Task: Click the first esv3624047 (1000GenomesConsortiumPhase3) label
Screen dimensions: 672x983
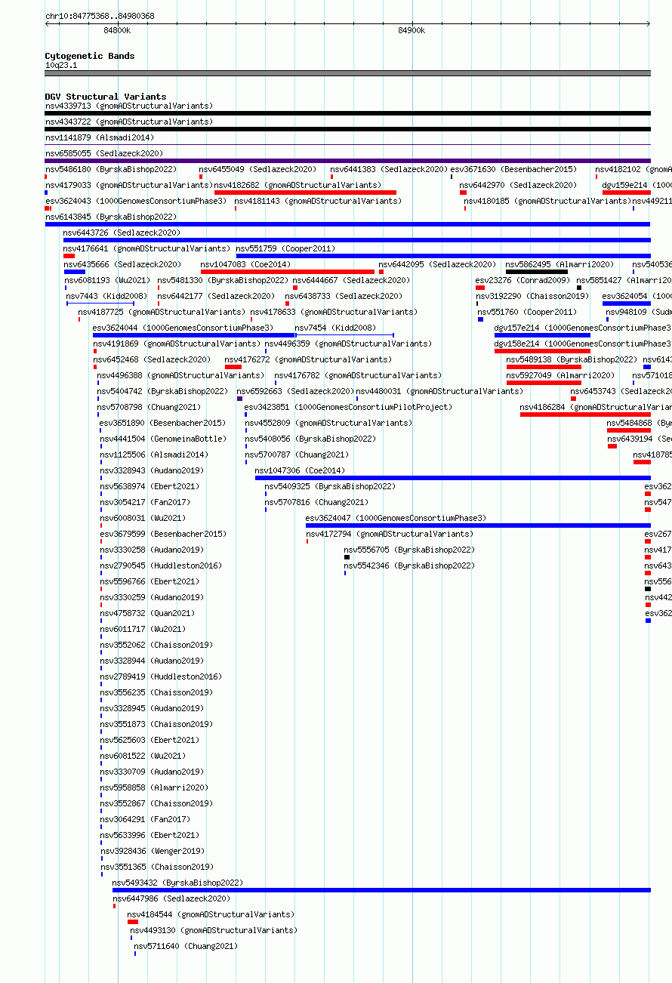Action: tap(396, 518)
